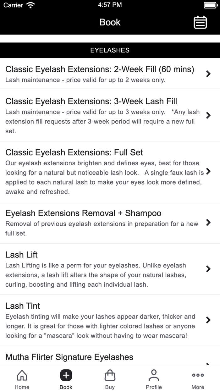Open chevron beside Classic Full Set
Image resolution: width=220 pixels, height=391 pixels.
tap(208, 172)
